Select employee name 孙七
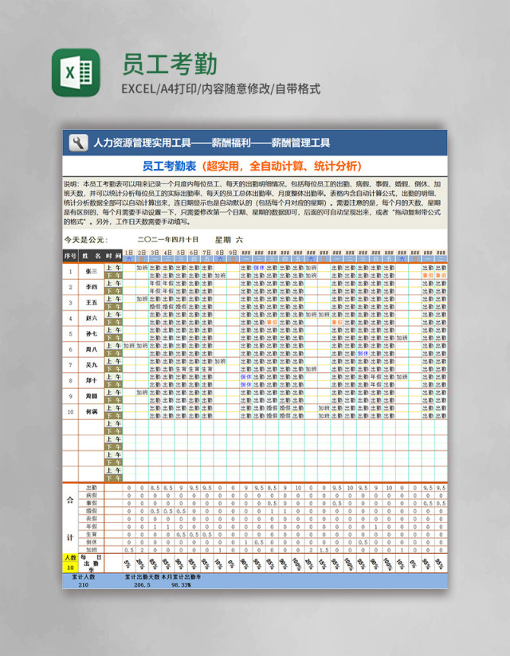Viewport: 510px width, 656px height. 91,334
